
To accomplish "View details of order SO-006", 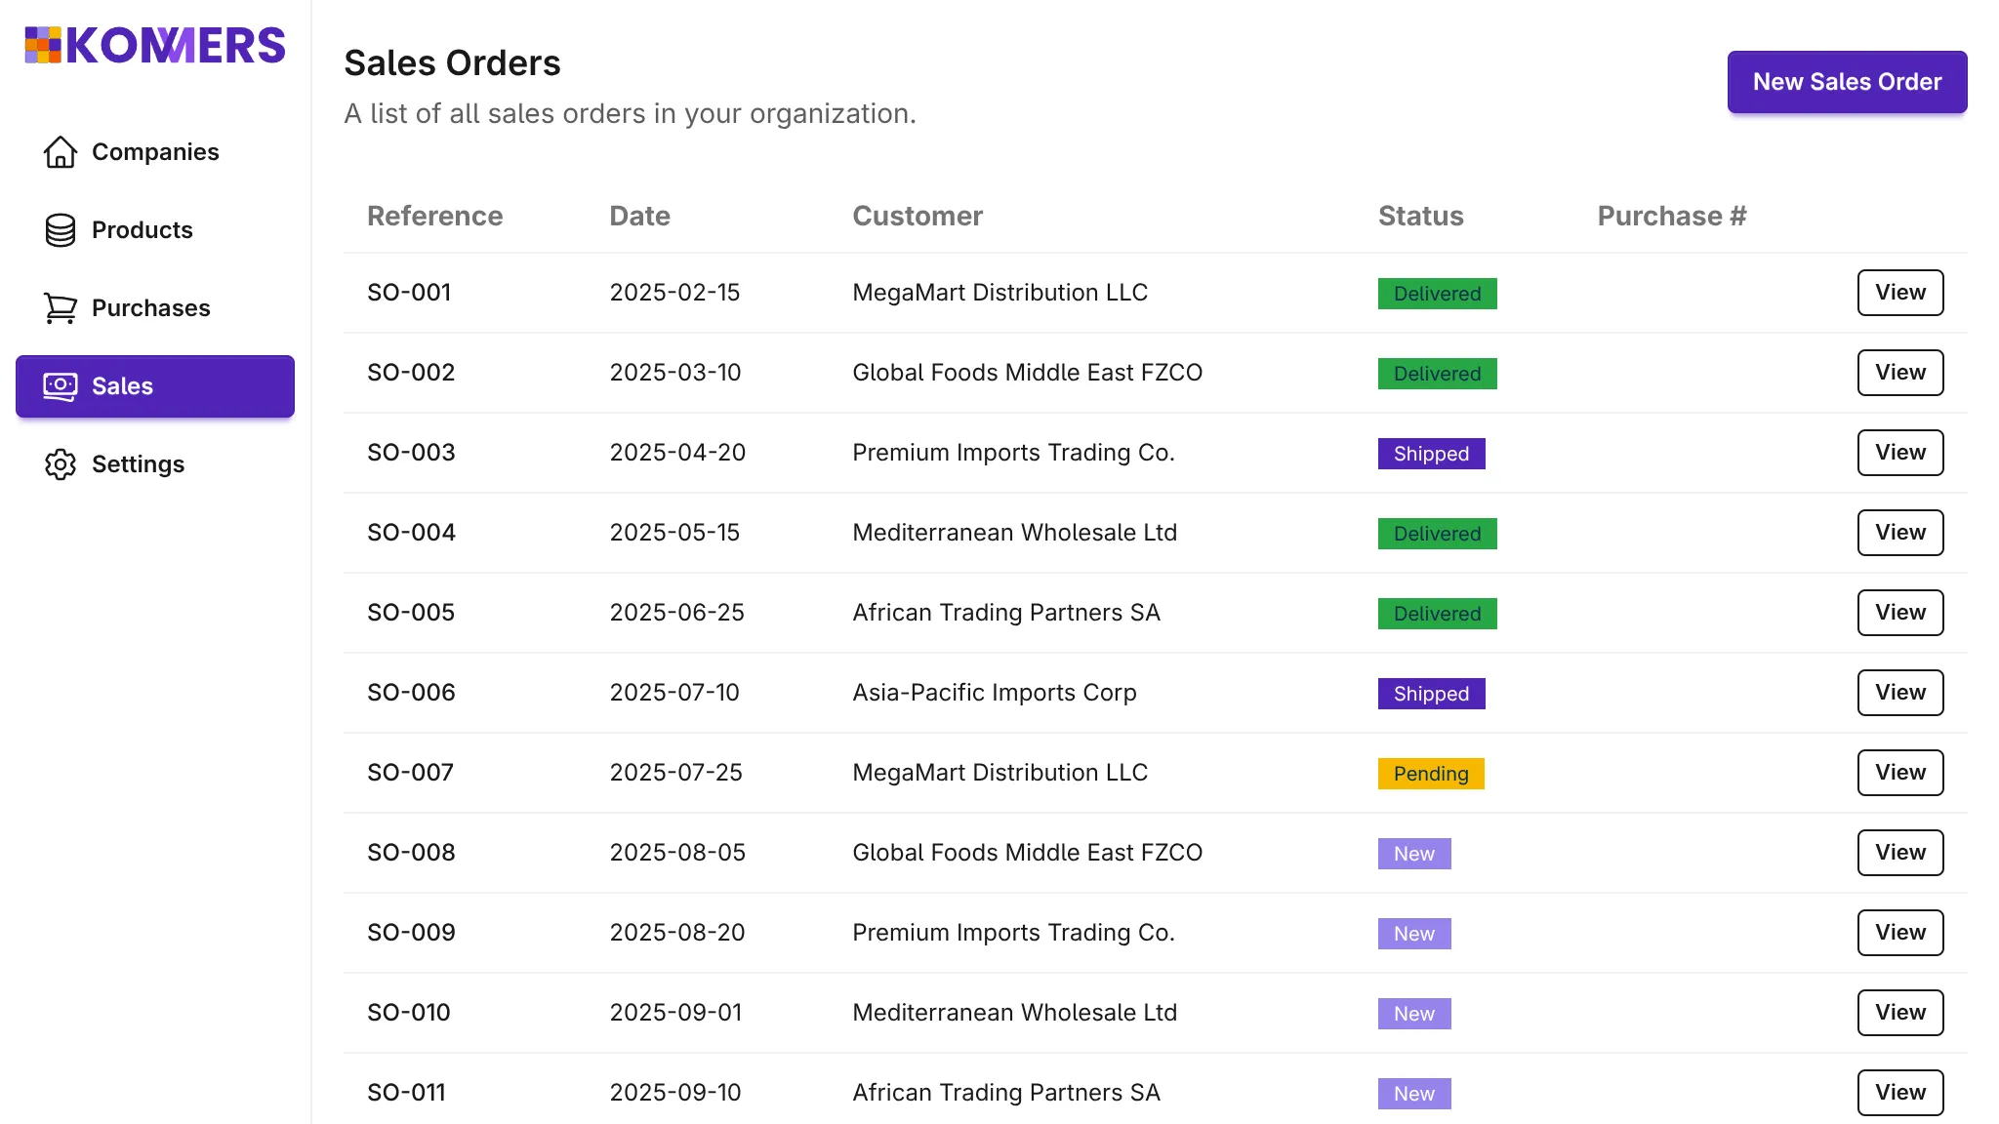I will [x=1899, y=692].
